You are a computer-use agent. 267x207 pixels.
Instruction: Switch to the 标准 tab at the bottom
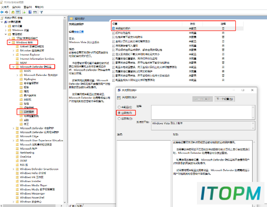[79, 206]
